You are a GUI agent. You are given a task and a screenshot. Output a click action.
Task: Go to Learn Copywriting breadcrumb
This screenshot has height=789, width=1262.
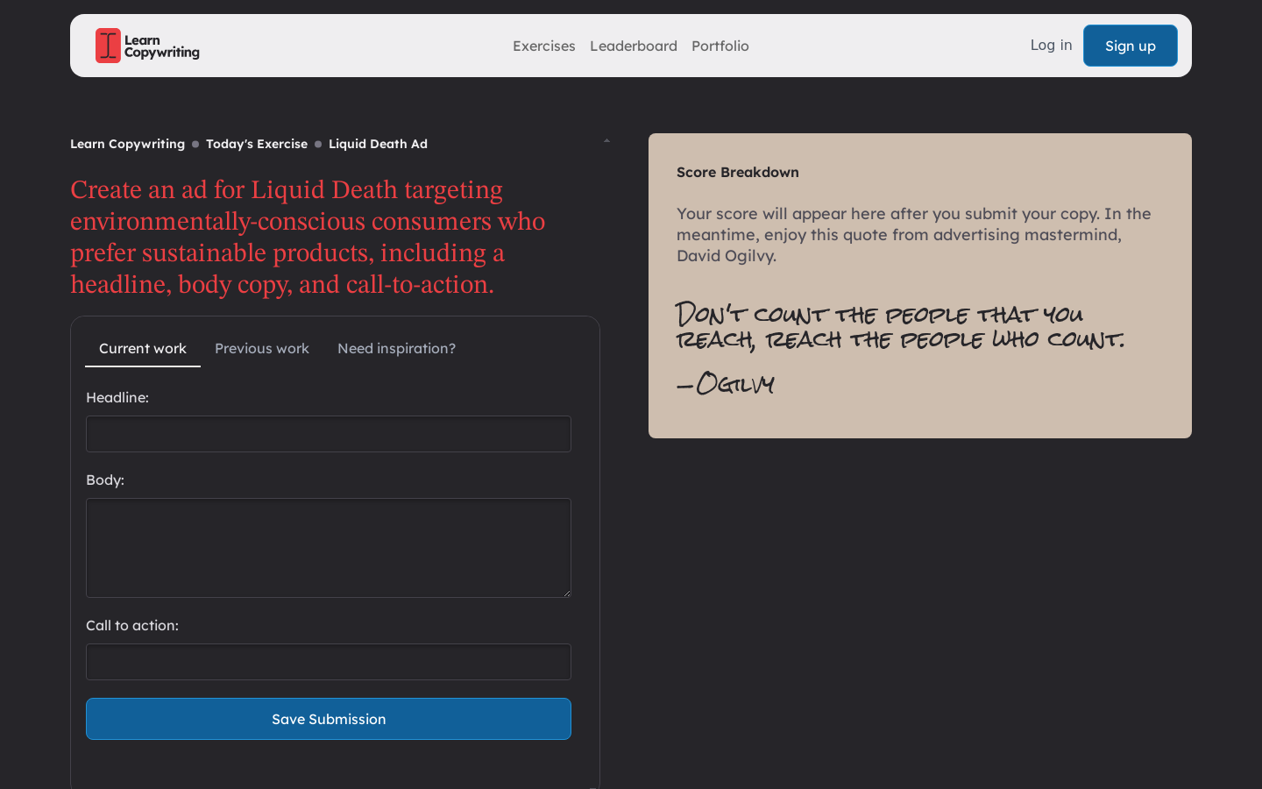[x=127, y=144]
